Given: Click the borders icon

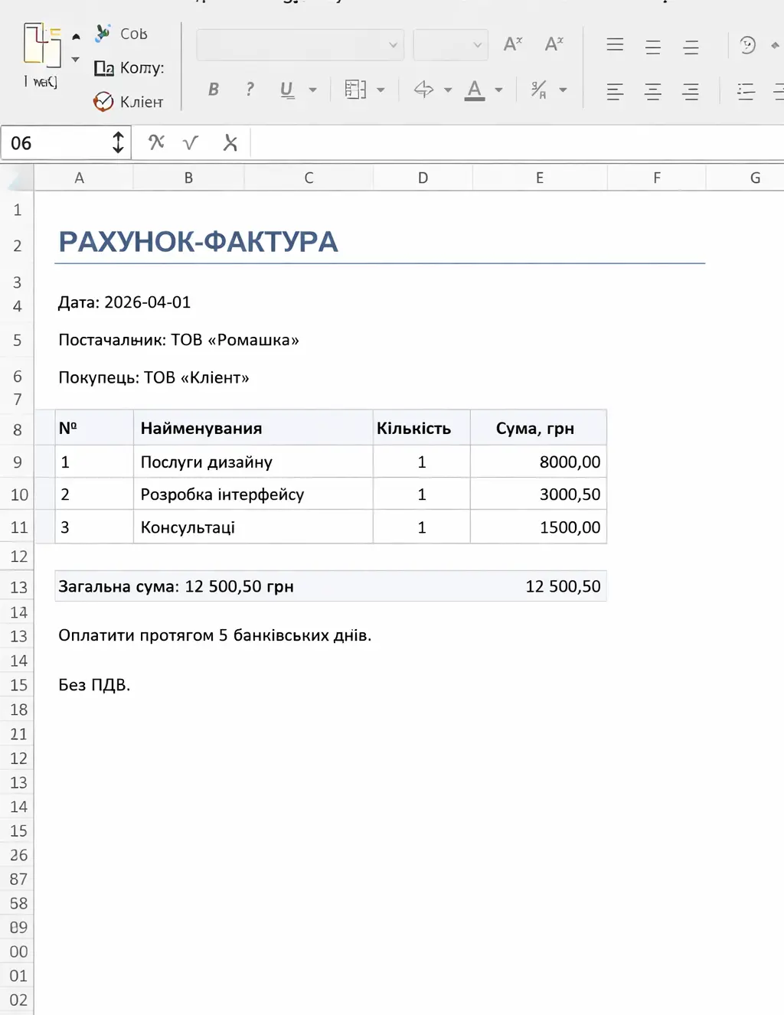Looking at the screenshot, I should pos(355,90).
